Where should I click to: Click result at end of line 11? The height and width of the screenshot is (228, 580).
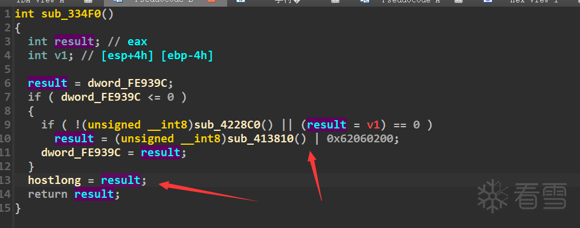[161, 152]
